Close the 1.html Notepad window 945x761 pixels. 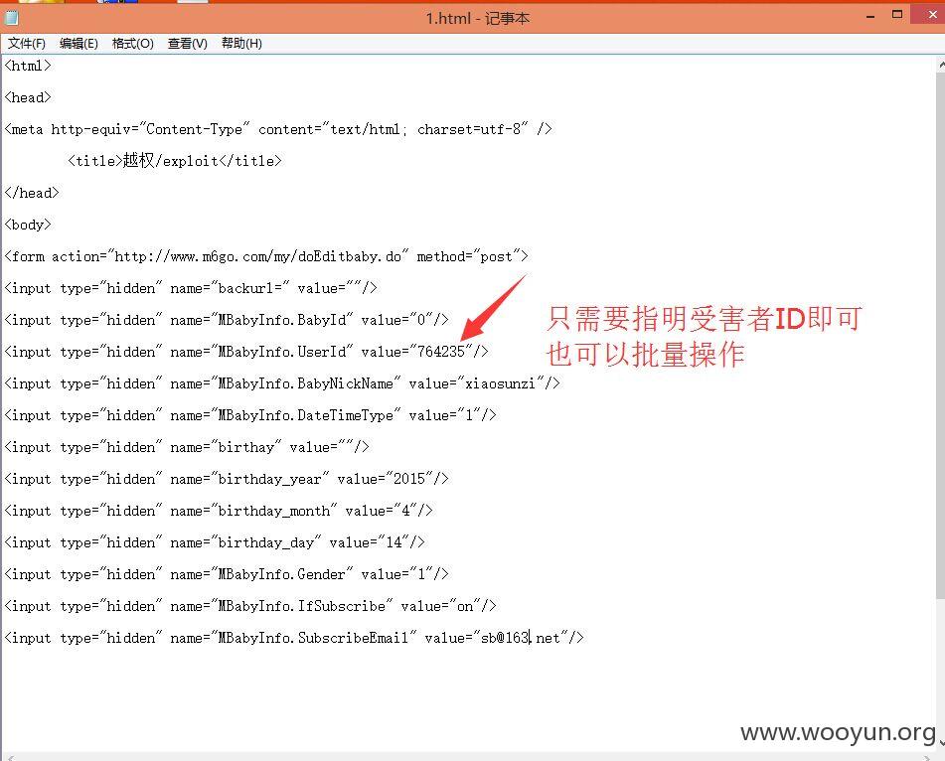coord(931,15)
